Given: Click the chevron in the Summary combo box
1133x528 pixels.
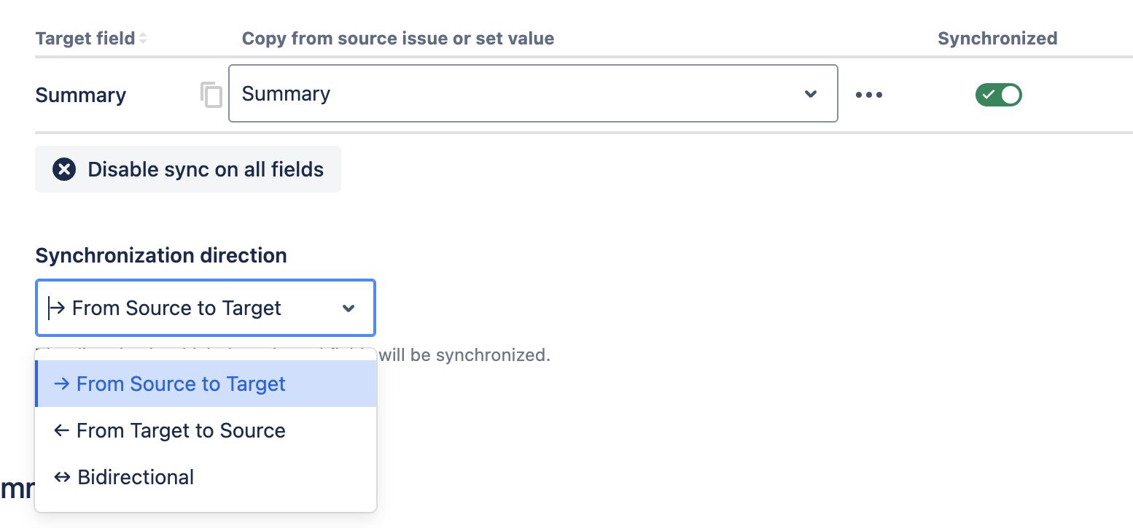Looking at the screenshot, I should point(810,94).
